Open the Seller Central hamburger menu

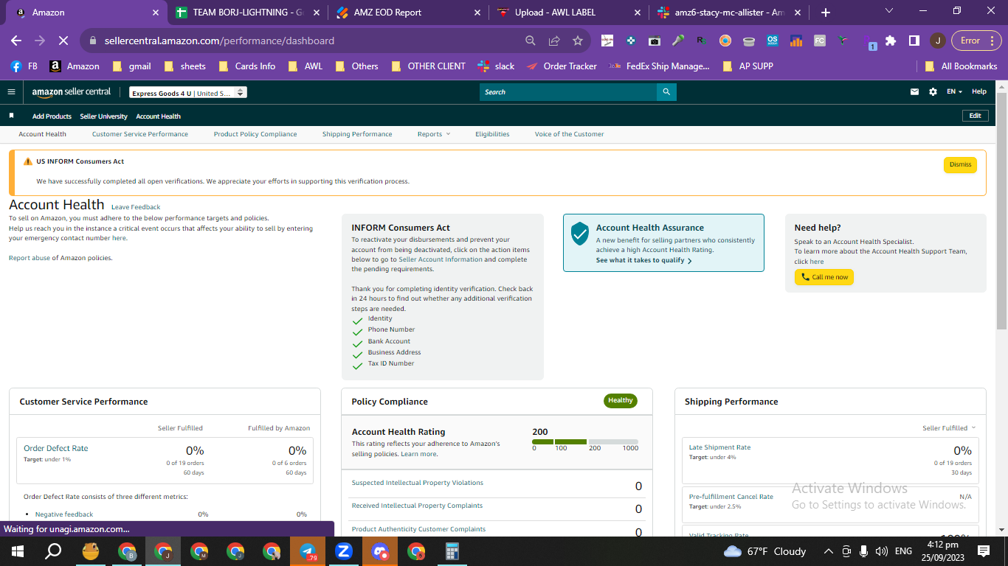11,92
